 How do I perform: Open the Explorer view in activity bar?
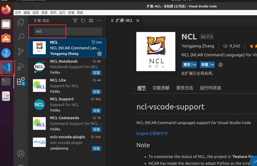tap(21, 22)
